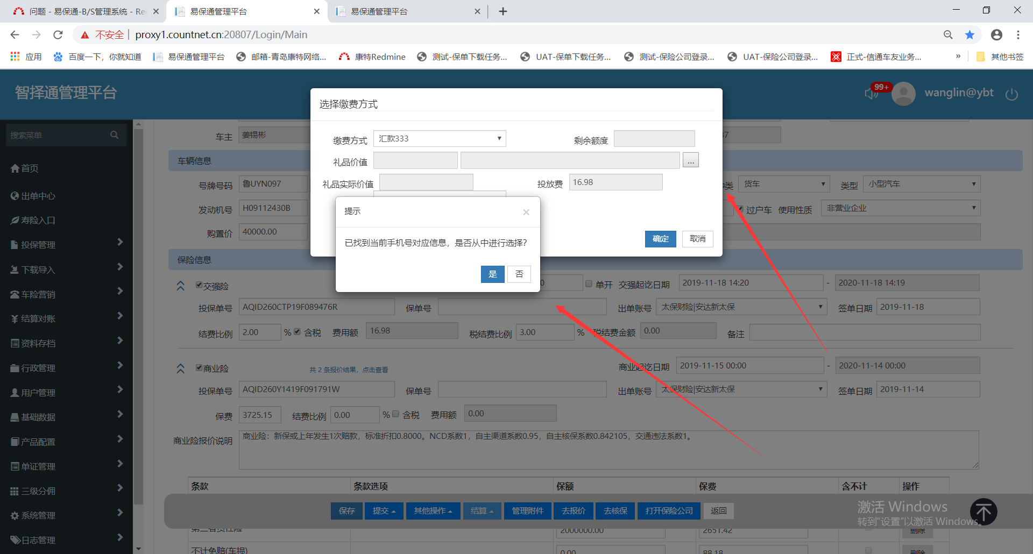Image resolution: width=1033 pixels, height=554 pixels.
Task: Toggle the 含税 checkbox in 交强险 row
Action: click(x=297, y=332)
